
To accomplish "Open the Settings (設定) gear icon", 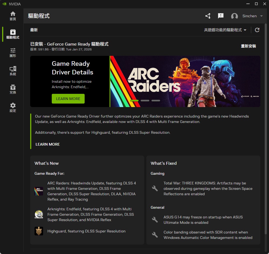I will 13,108.
